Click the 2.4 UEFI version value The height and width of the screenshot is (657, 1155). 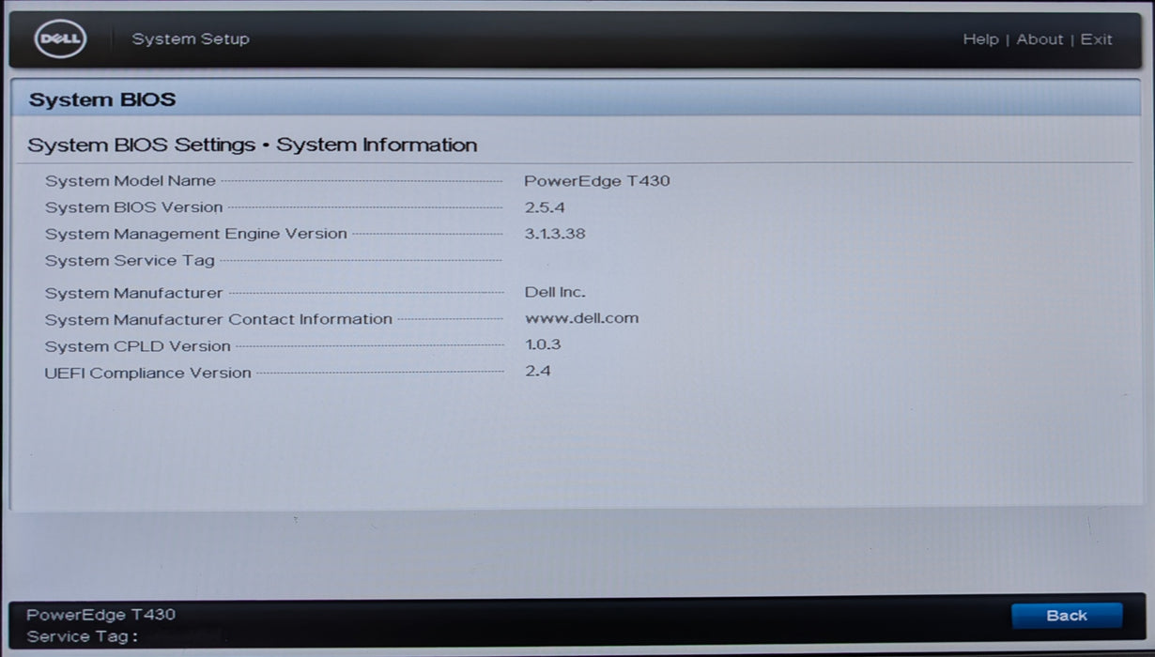(x=538, y=371)
